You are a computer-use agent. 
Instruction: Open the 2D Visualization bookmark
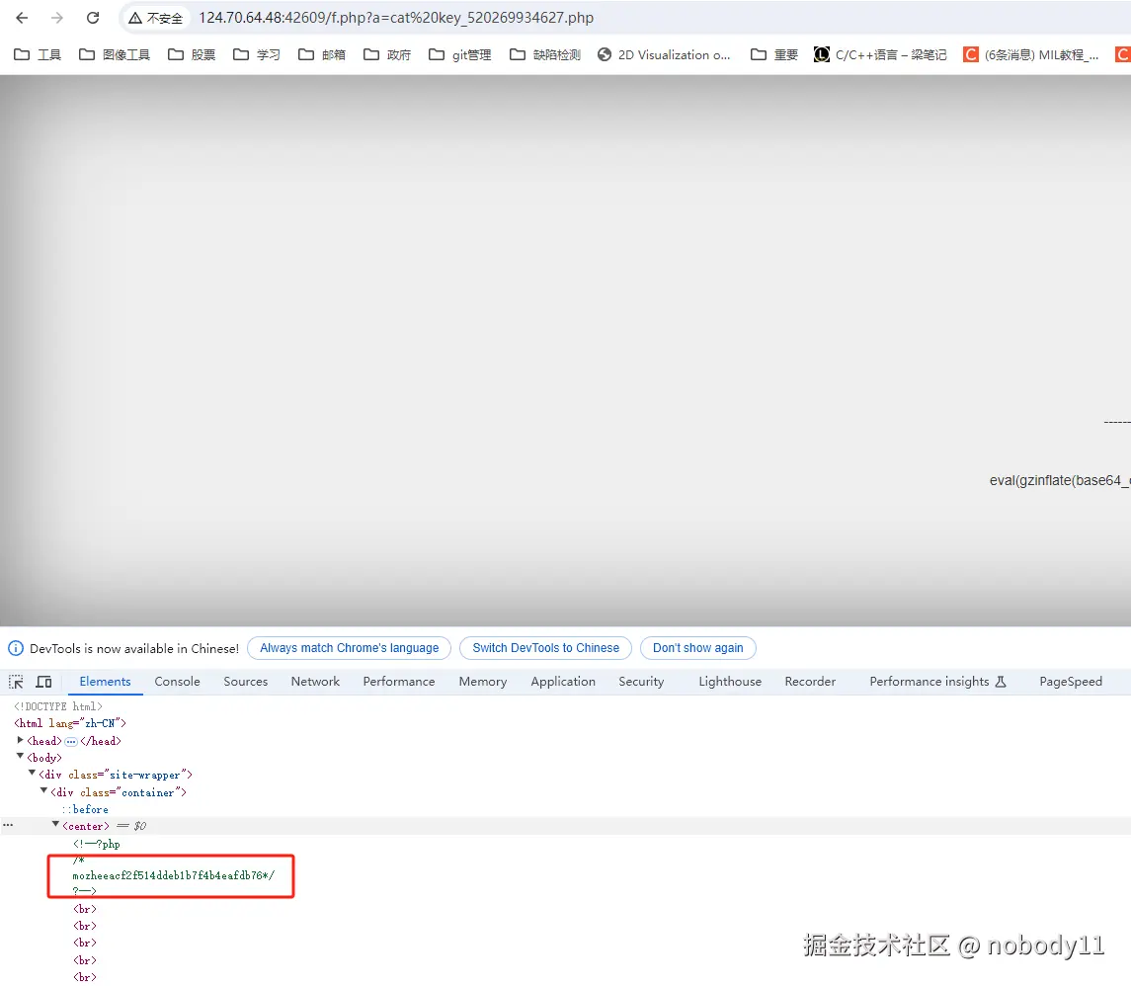click(x=664, y=54)
